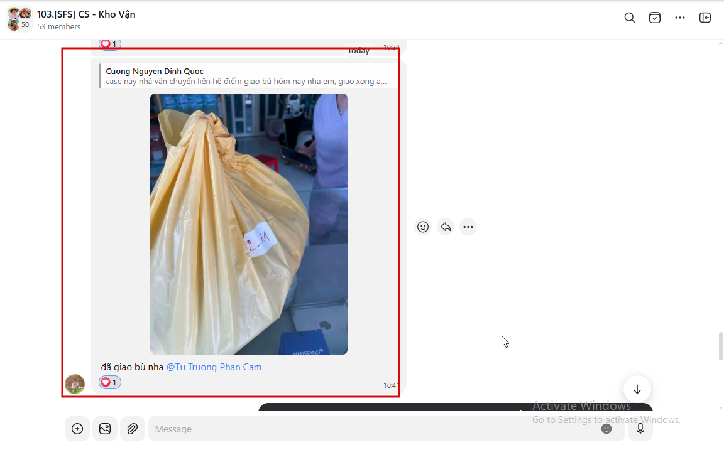This screenshot has height=450, width=724.
Task: Open the plus attachment menu
Action: click(77, 429)
